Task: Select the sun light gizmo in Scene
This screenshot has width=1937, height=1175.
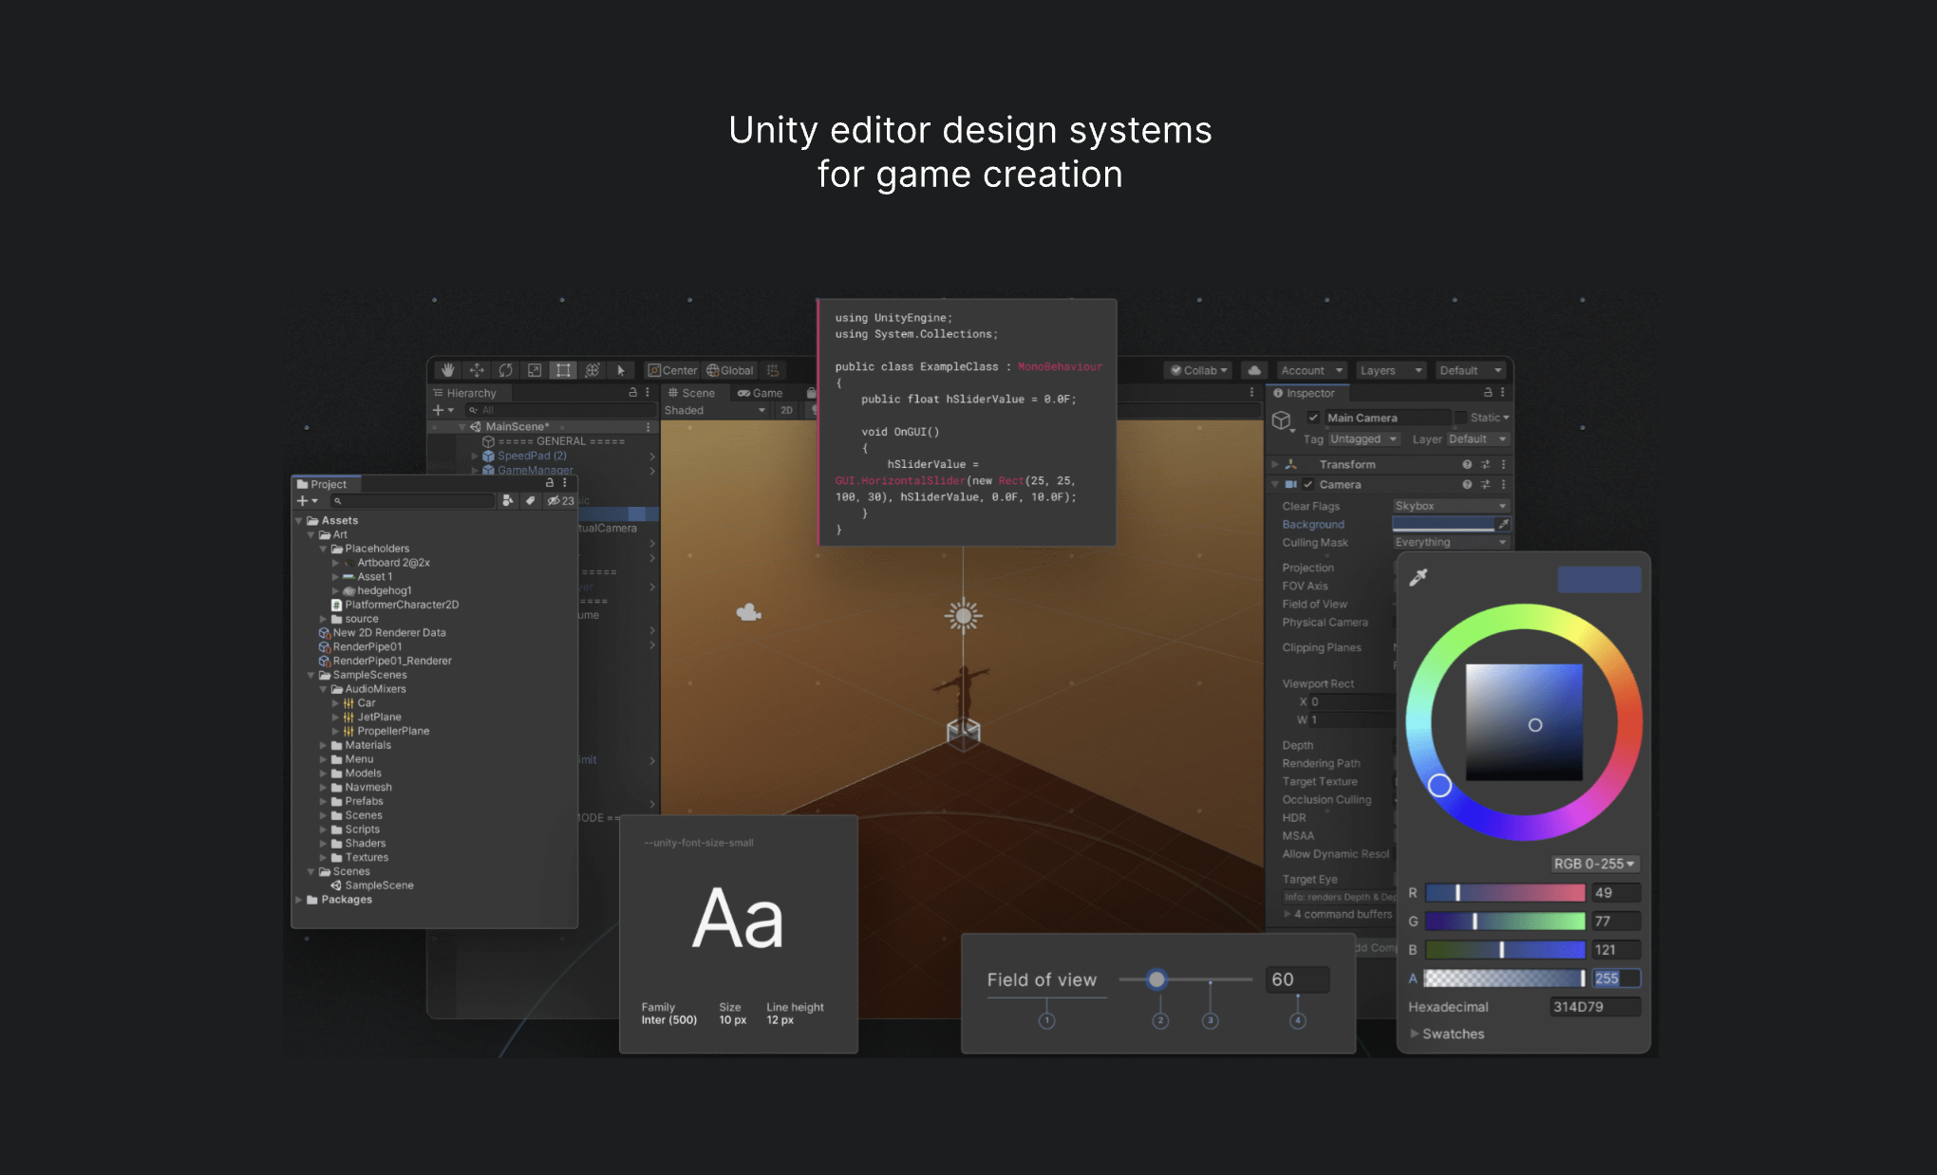Action: pos(963,616)
